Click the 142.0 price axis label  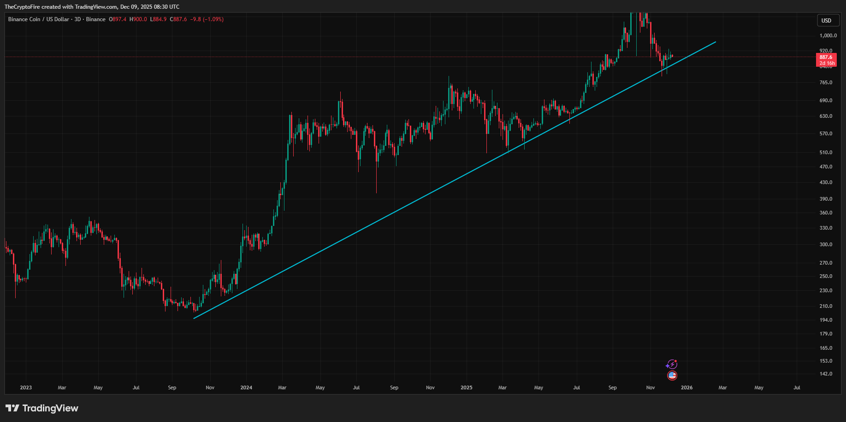point(826,374)
